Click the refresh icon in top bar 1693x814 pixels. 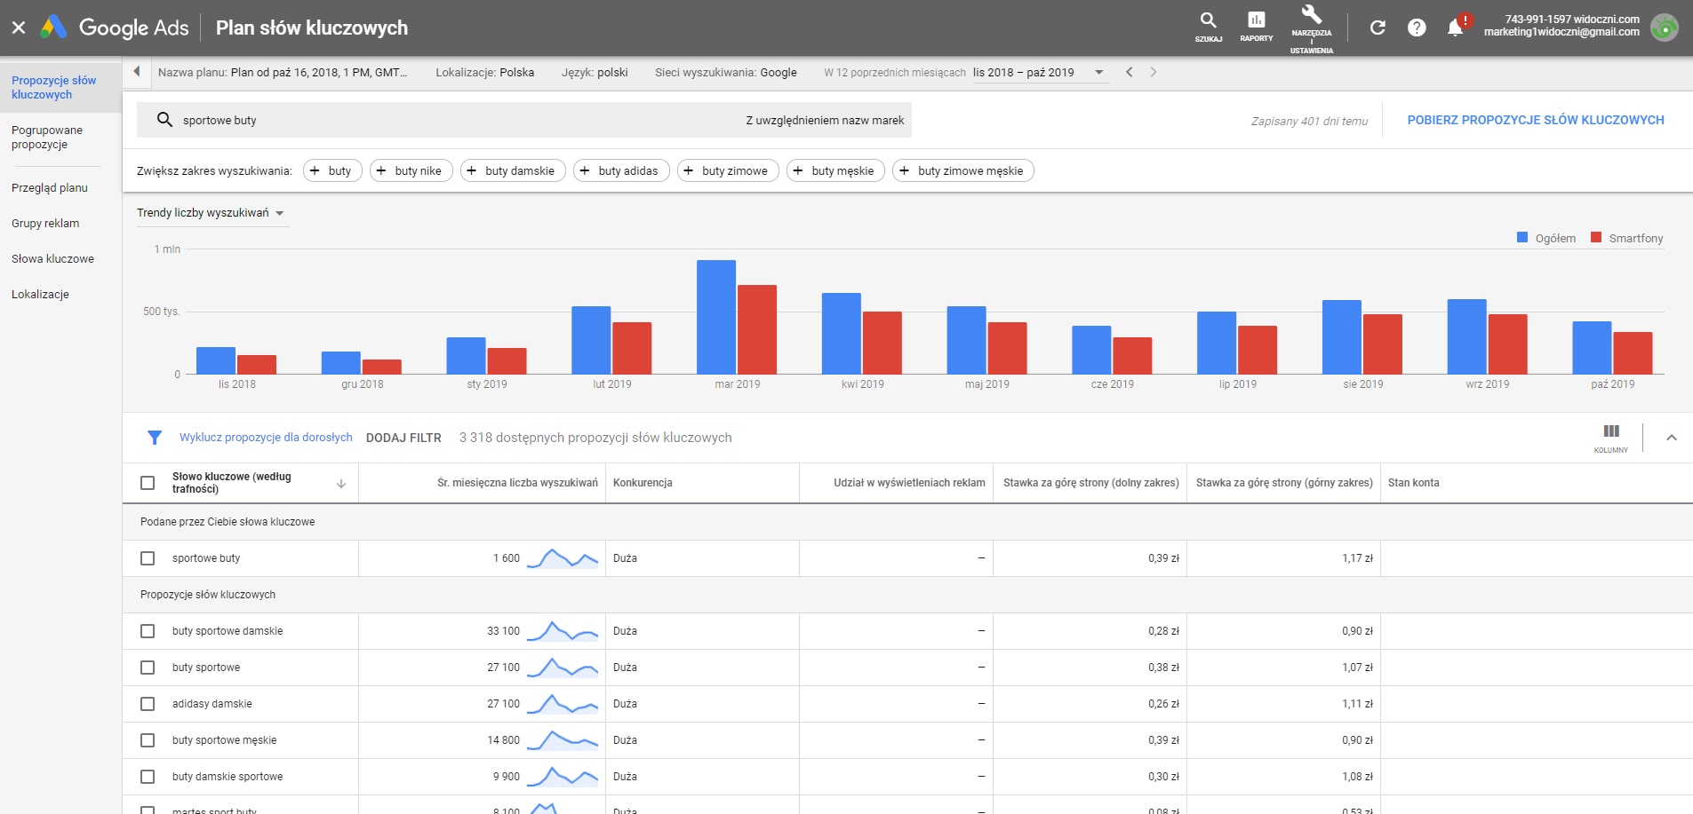coord(1378,28)
